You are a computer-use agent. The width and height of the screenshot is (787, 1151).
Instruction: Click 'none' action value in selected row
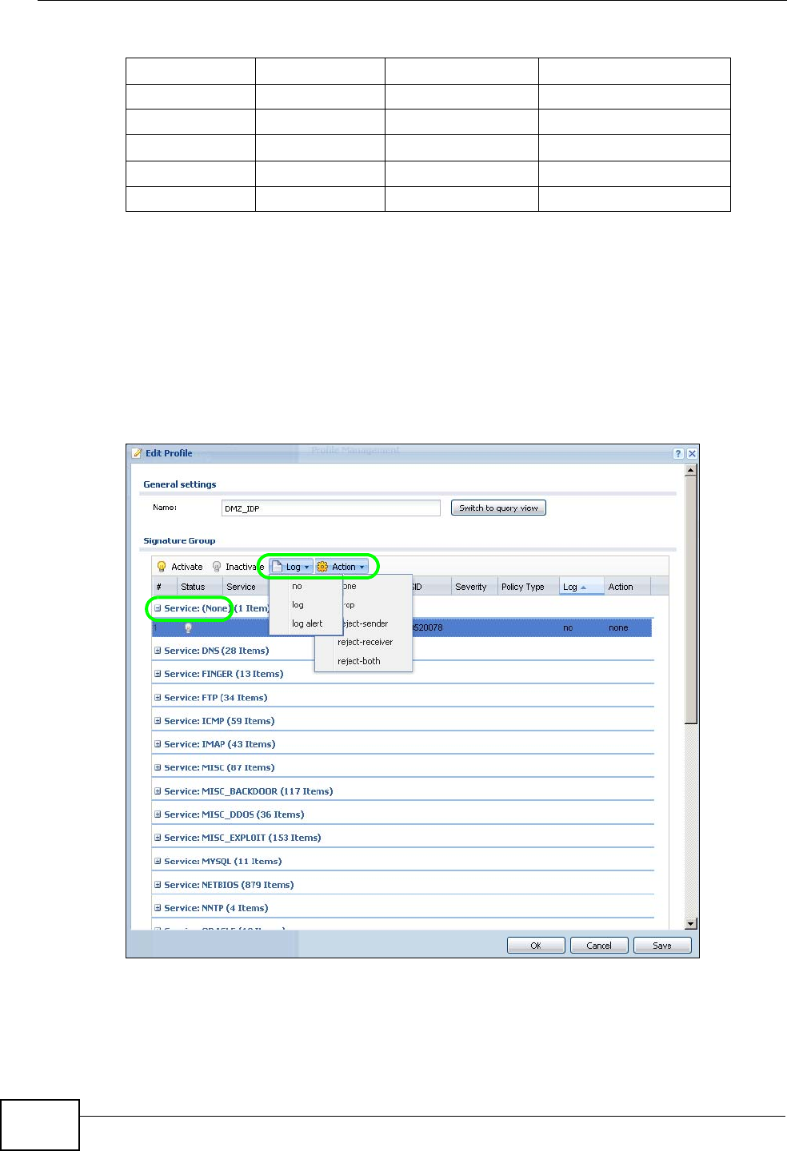[618, 628]
